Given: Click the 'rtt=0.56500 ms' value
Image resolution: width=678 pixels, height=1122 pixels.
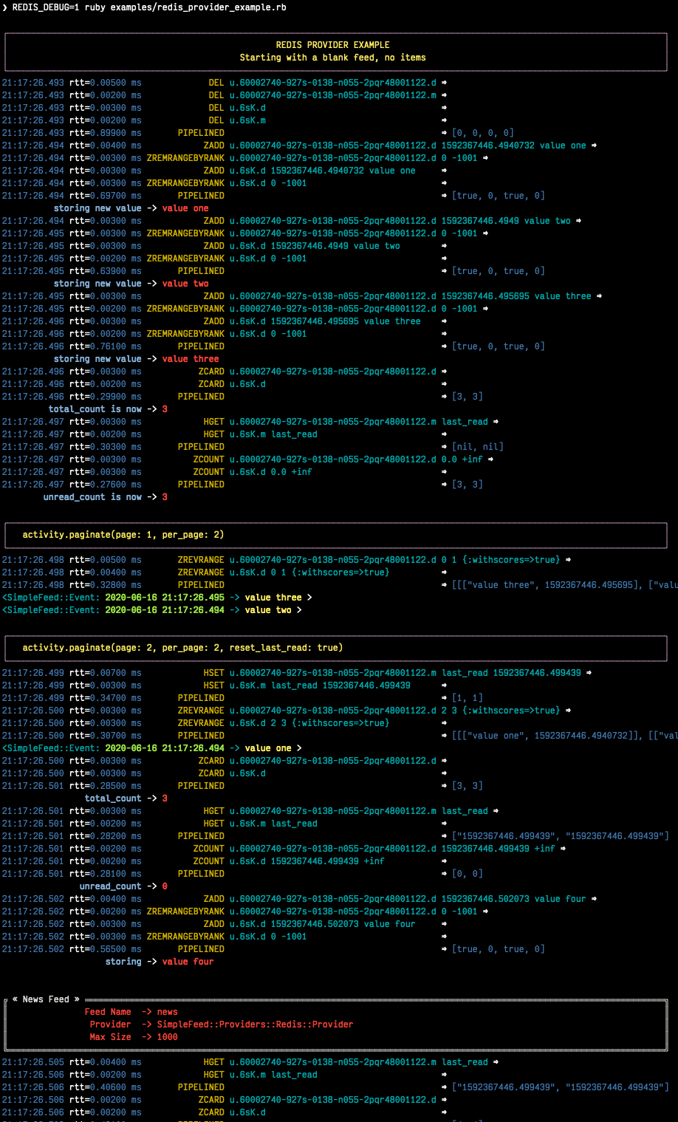Looking at the screenshot, I should pyautogui.click(x=106, y=949).
